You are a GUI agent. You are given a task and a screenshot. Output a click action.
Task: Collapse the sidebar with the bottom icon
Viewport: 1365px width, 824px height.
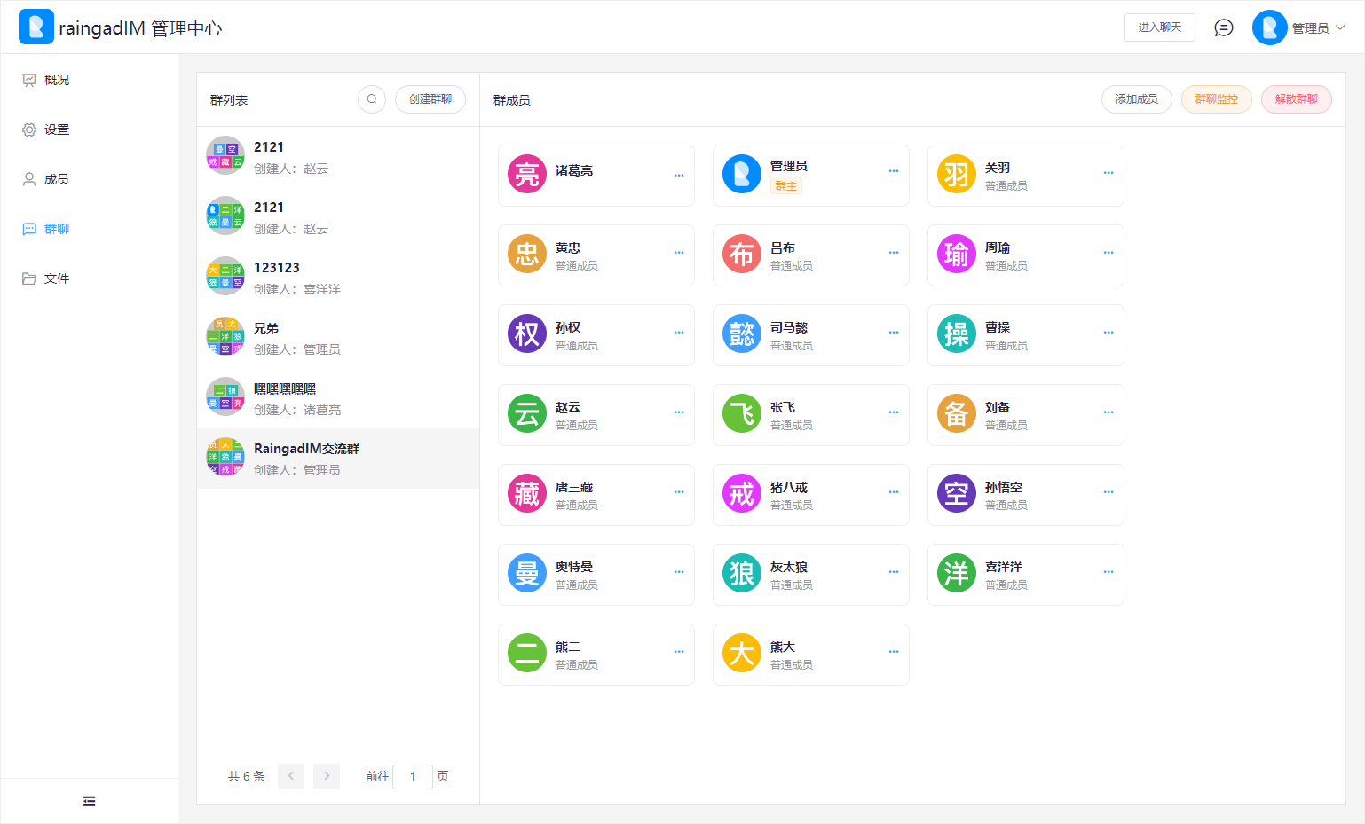pos(89,800)
